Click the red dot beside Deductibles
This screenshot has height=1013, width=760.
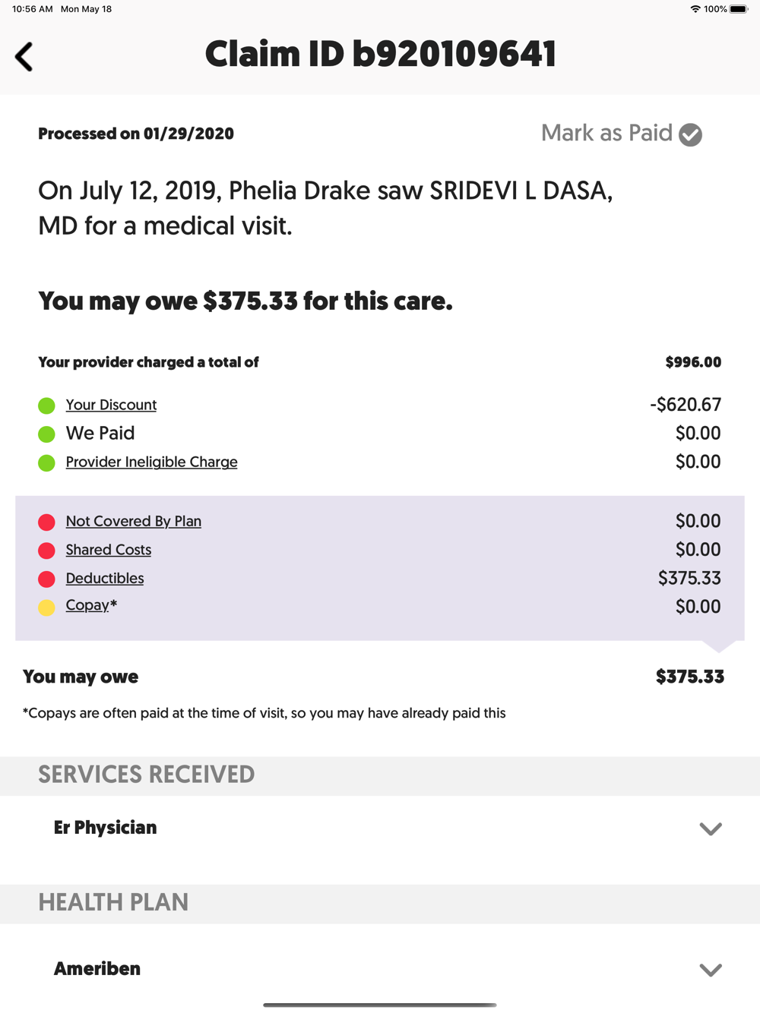(x=46, y=579)
